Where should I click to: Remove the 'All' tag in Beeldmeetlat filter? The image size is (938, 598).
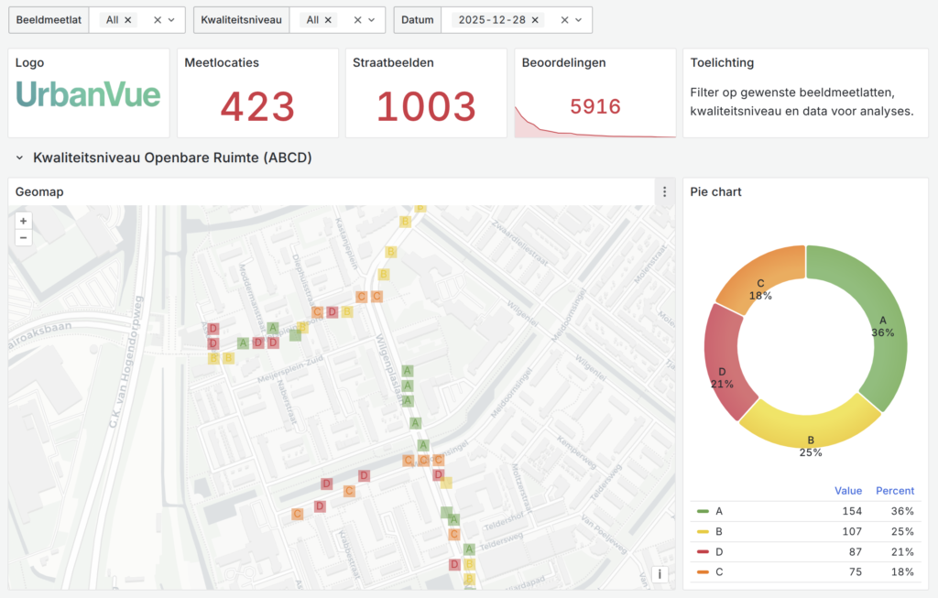(128, 20)
